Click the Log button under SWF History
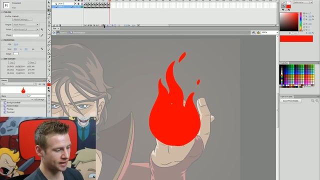 point(11,62)
